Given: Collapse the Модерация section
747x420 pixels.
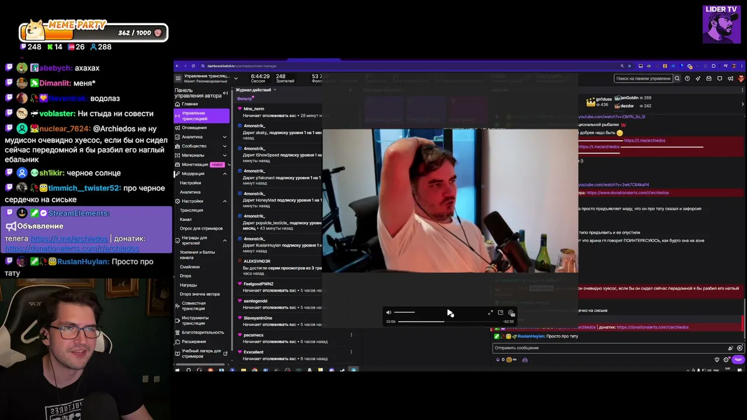Looking at the screenshot, I should click(x=225, y=174).
